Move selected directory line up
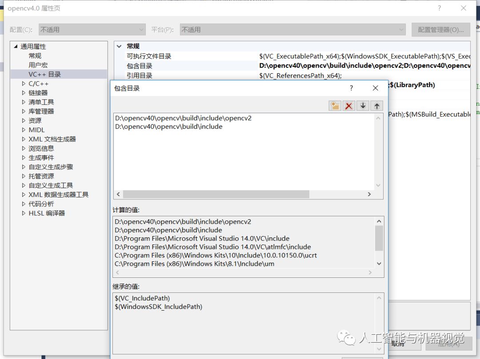This screenshot has height=359, width=480. 376,106
